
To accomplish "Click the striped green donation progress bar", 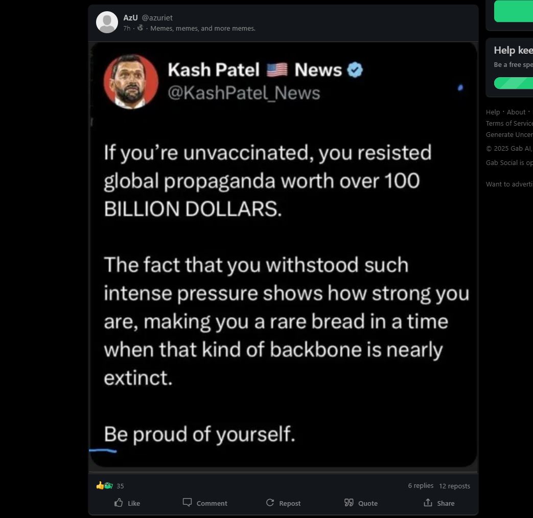I will (x=514, y=83).
